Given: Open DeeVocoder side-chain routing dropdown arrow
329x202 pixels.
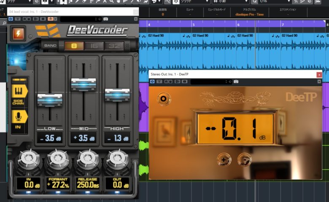Looking at the screenshot, I should [56, 19].
